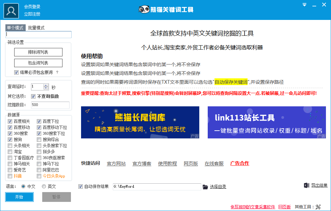Enable 爱奇艺 data source

point(10,170)
